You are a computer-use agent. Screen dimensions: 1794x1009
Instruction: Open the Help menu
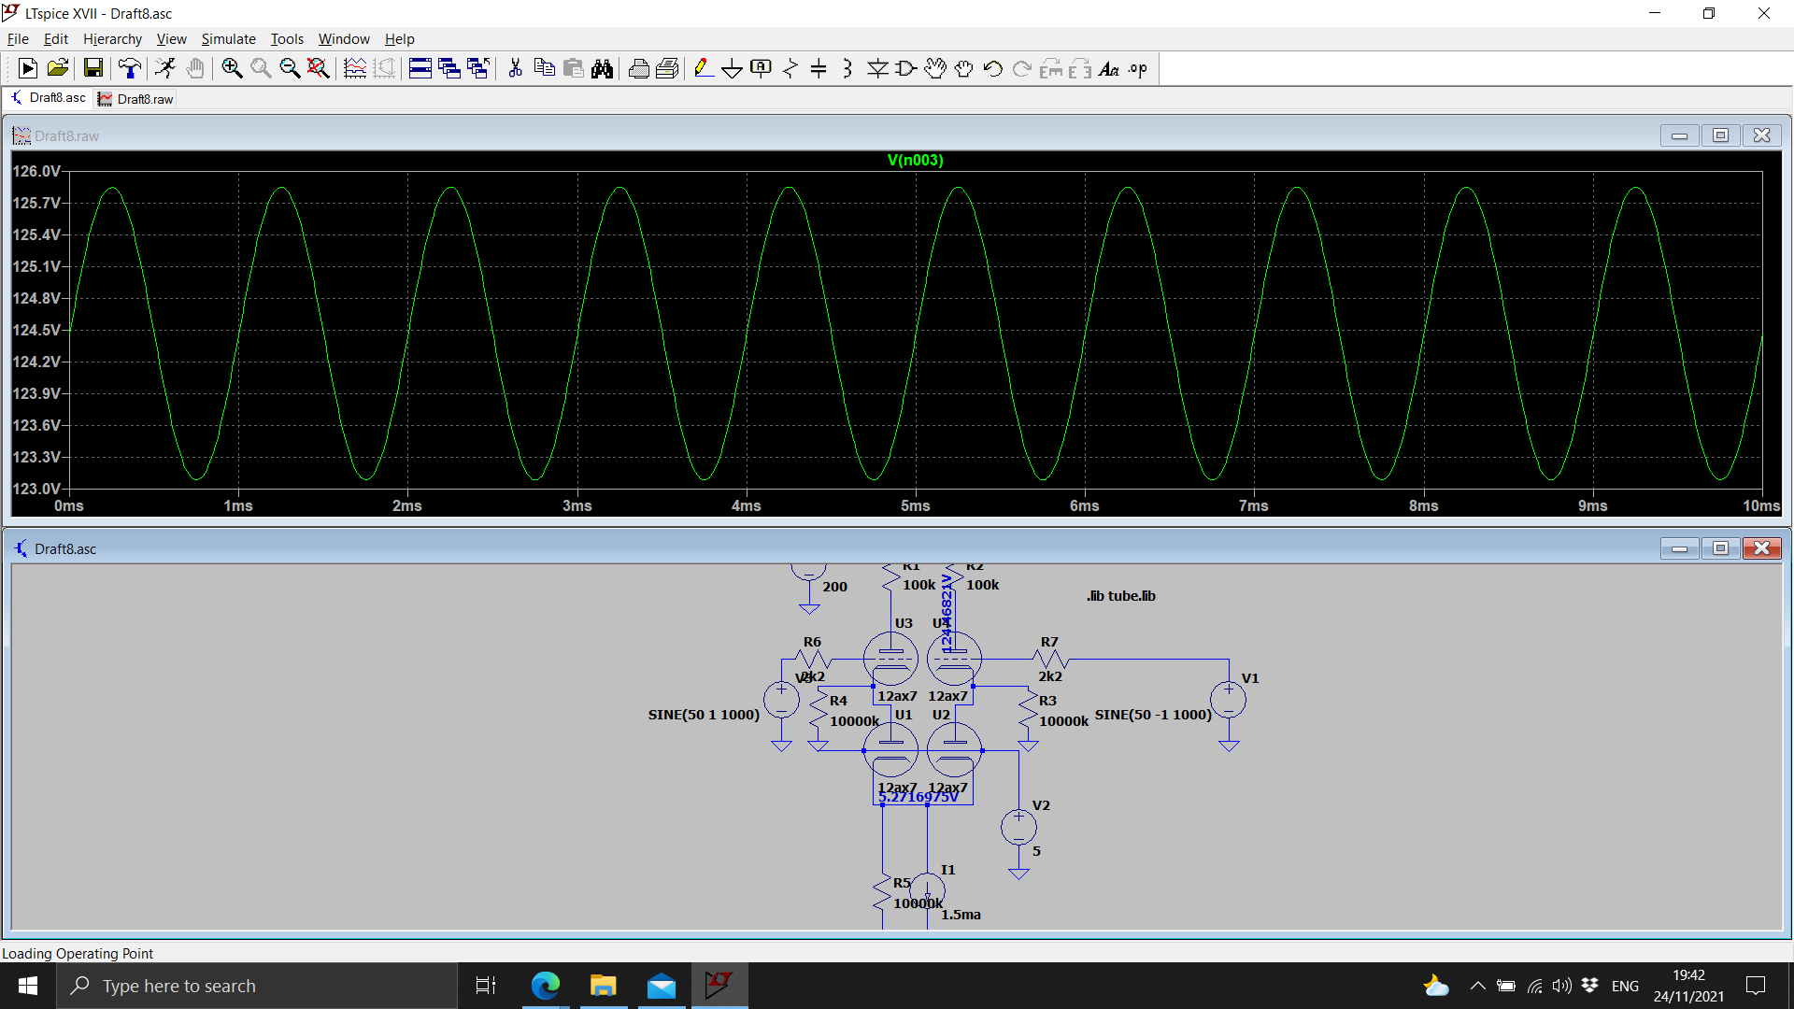(x=399, y=38)
